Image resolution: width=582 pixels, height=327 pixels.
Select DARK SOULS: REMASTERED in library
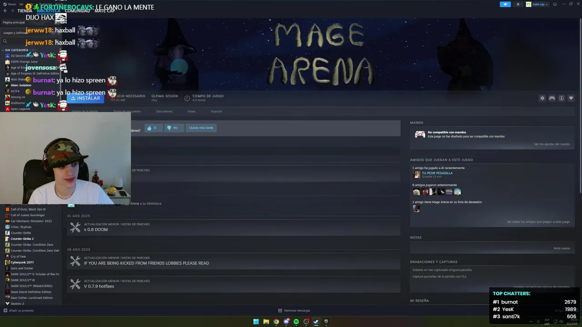(x=31, y=286)
